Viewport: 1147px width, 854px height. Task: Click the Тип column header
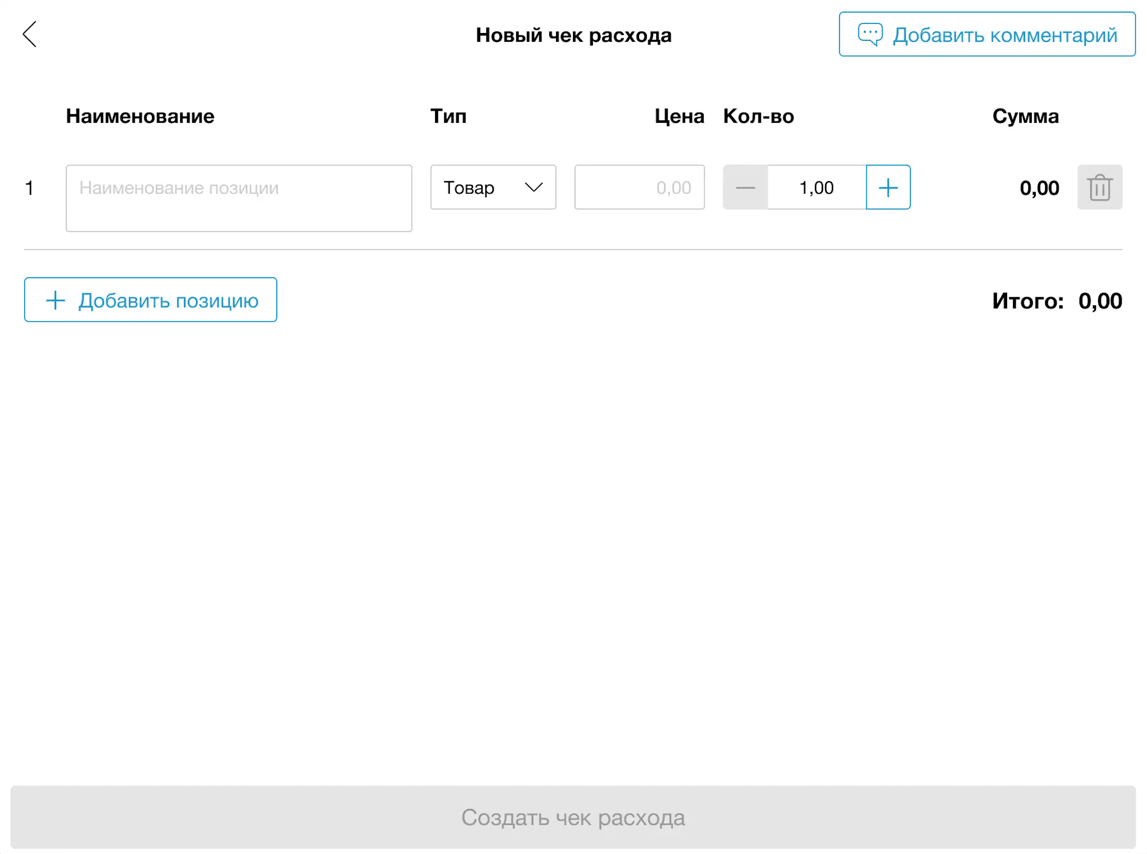448,117
